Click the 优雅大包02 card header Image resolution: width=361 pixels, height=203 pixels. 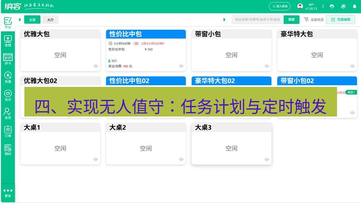click(60, 81)
